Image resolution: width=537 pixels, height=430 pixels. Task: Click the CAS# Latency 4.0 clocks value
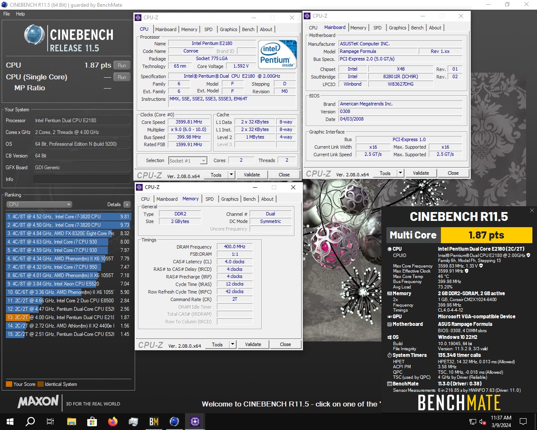point(235,262)
